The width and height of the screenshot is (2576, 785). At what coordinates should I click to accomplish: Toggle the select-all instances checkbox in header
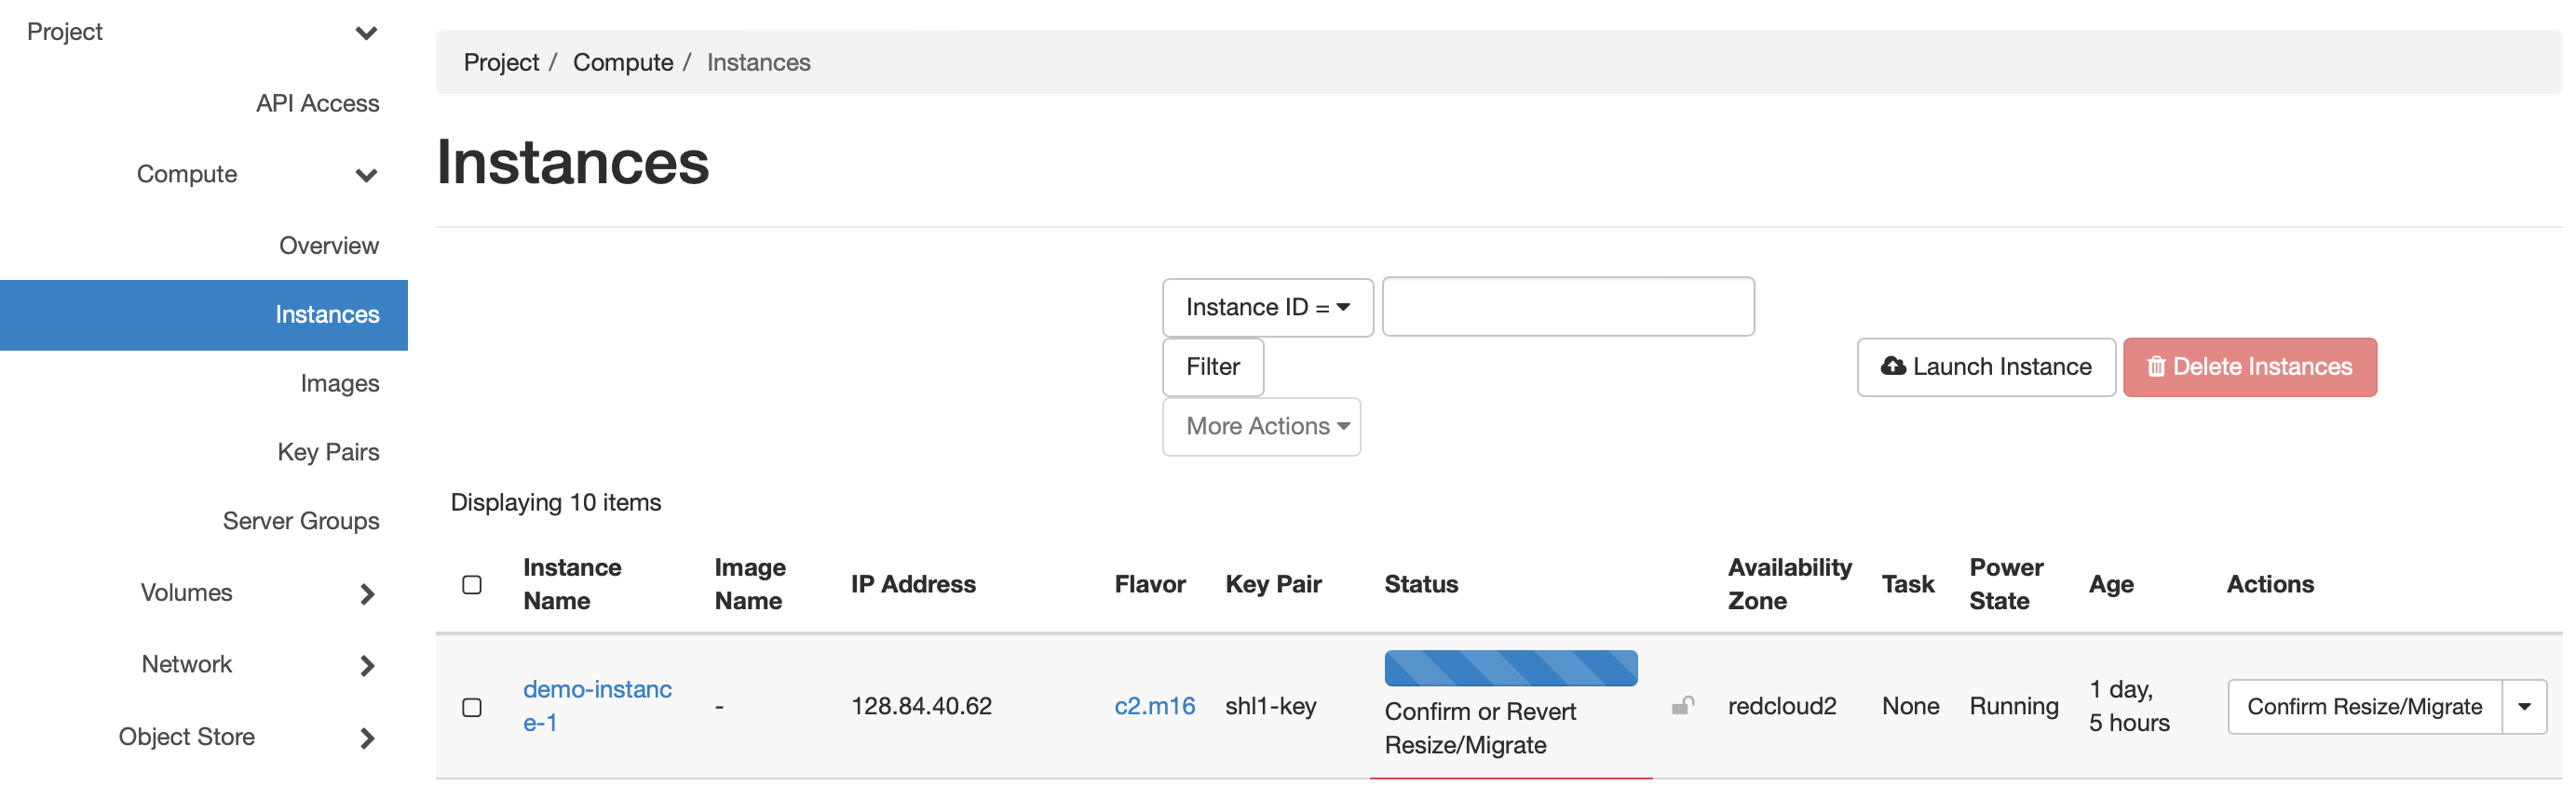[x=472, y=584]
